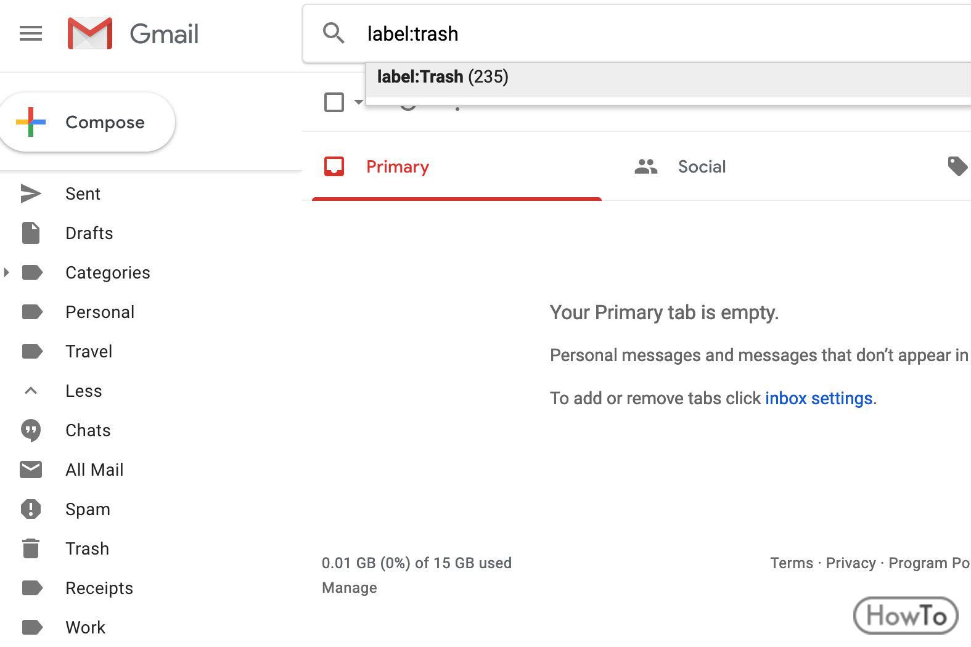
Task: Tick the select-all messages checkbox
Action: (x=334, y=102)
